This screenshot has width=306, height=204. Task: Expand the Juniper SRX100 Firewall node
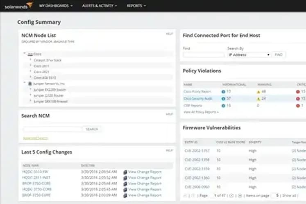tap(30, 100)
